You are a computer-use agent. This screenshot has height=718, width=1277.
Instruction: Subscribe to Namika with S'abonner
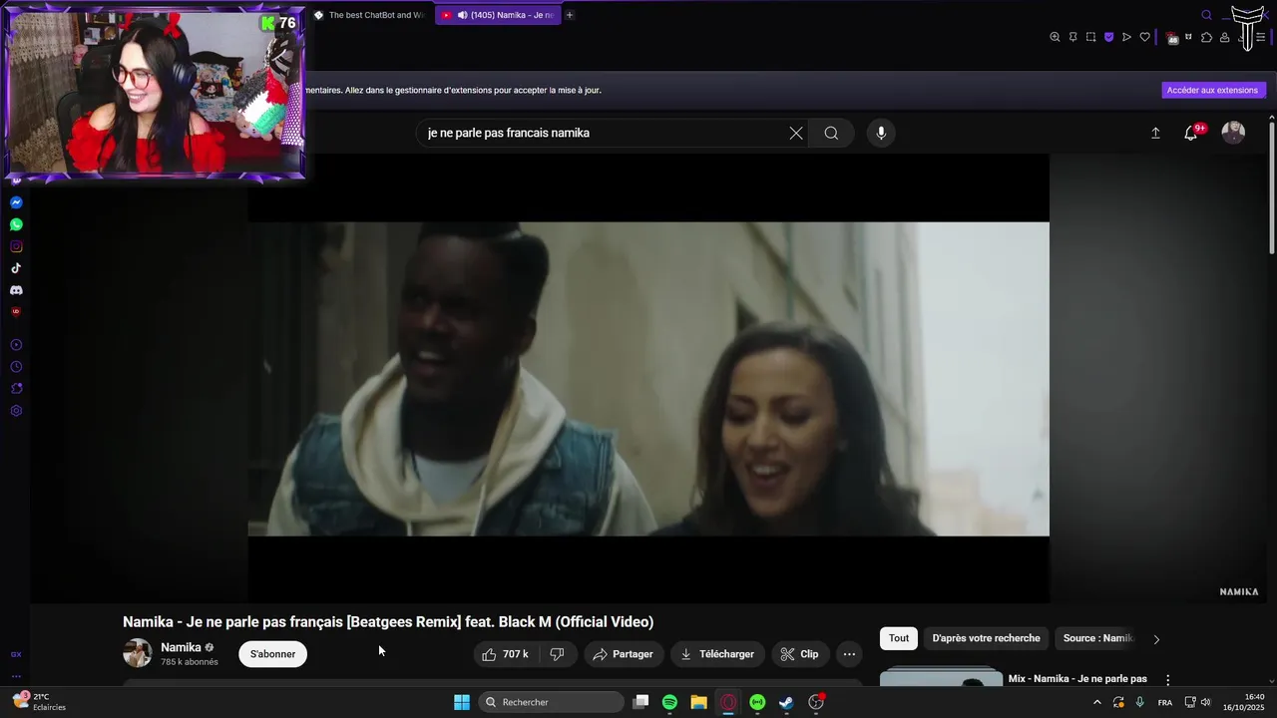pyautogui.click(x=272, y=654)
